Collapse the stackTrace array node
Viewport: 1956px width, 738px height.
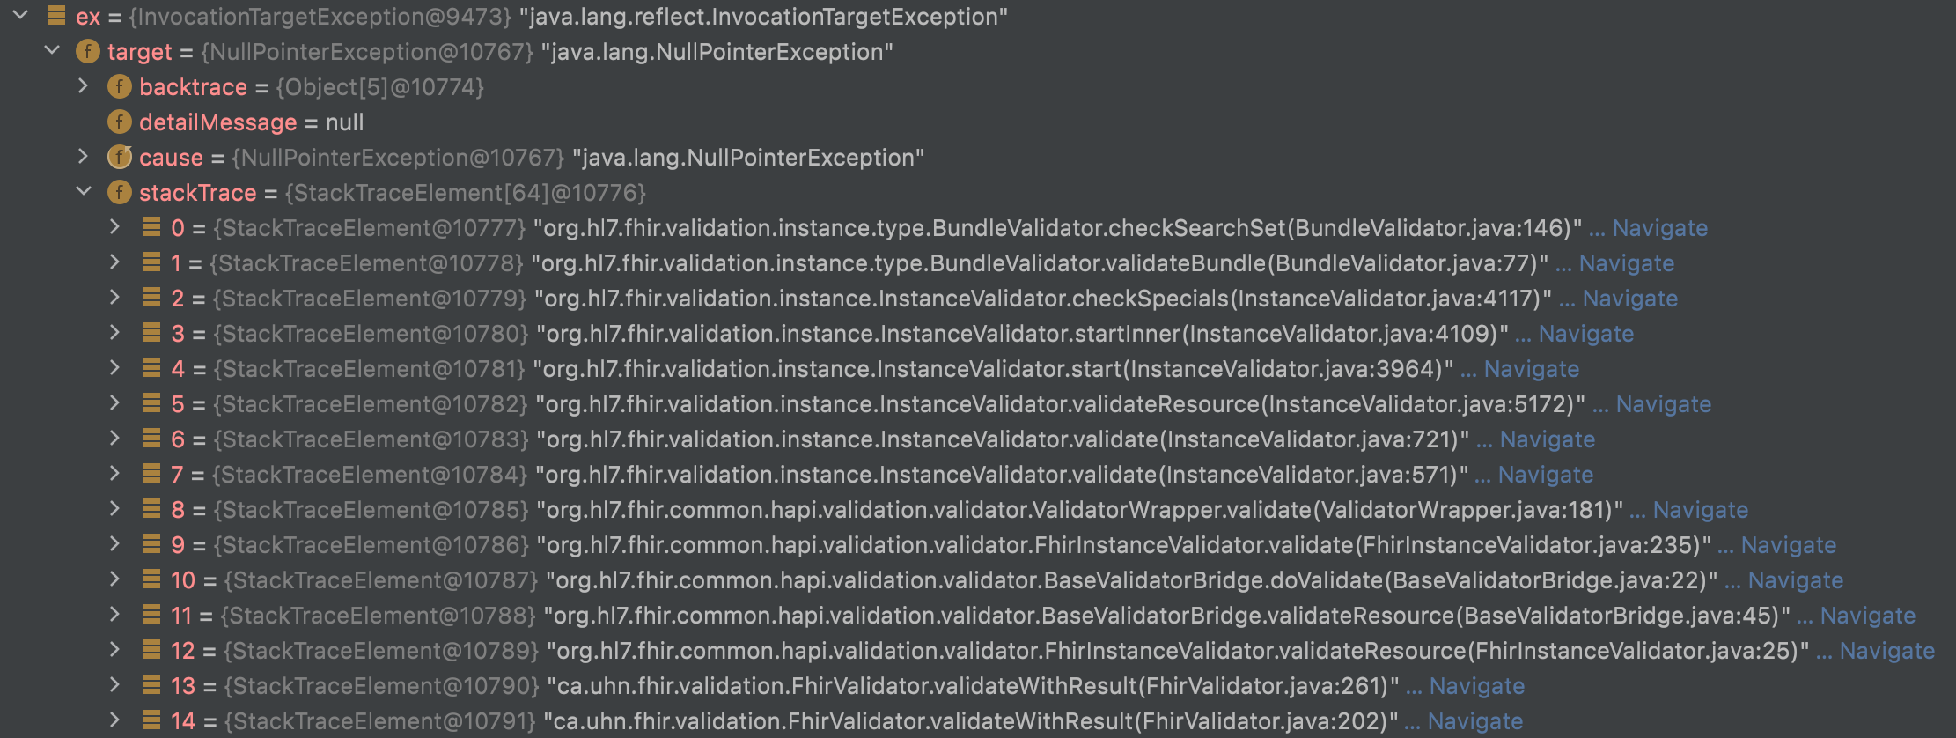click(x=81, y=193)
